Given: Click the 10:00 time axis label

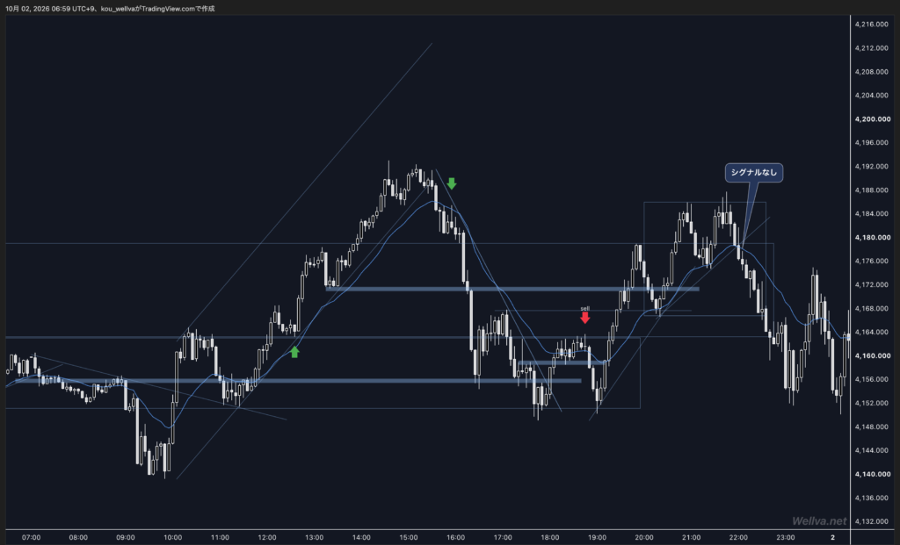Looking at the screenshot, I should click(x=173, y=538).
